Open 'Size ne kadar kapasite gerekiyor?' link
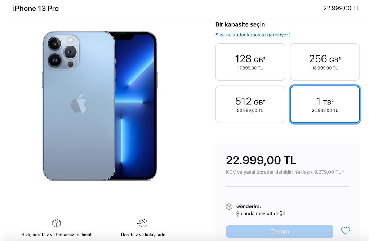This screenshot has width=369, height=241. point(253,35)
